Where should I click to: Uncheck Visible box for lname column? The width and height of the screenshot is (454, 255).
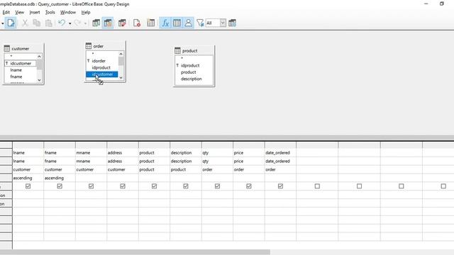(28, 186)
